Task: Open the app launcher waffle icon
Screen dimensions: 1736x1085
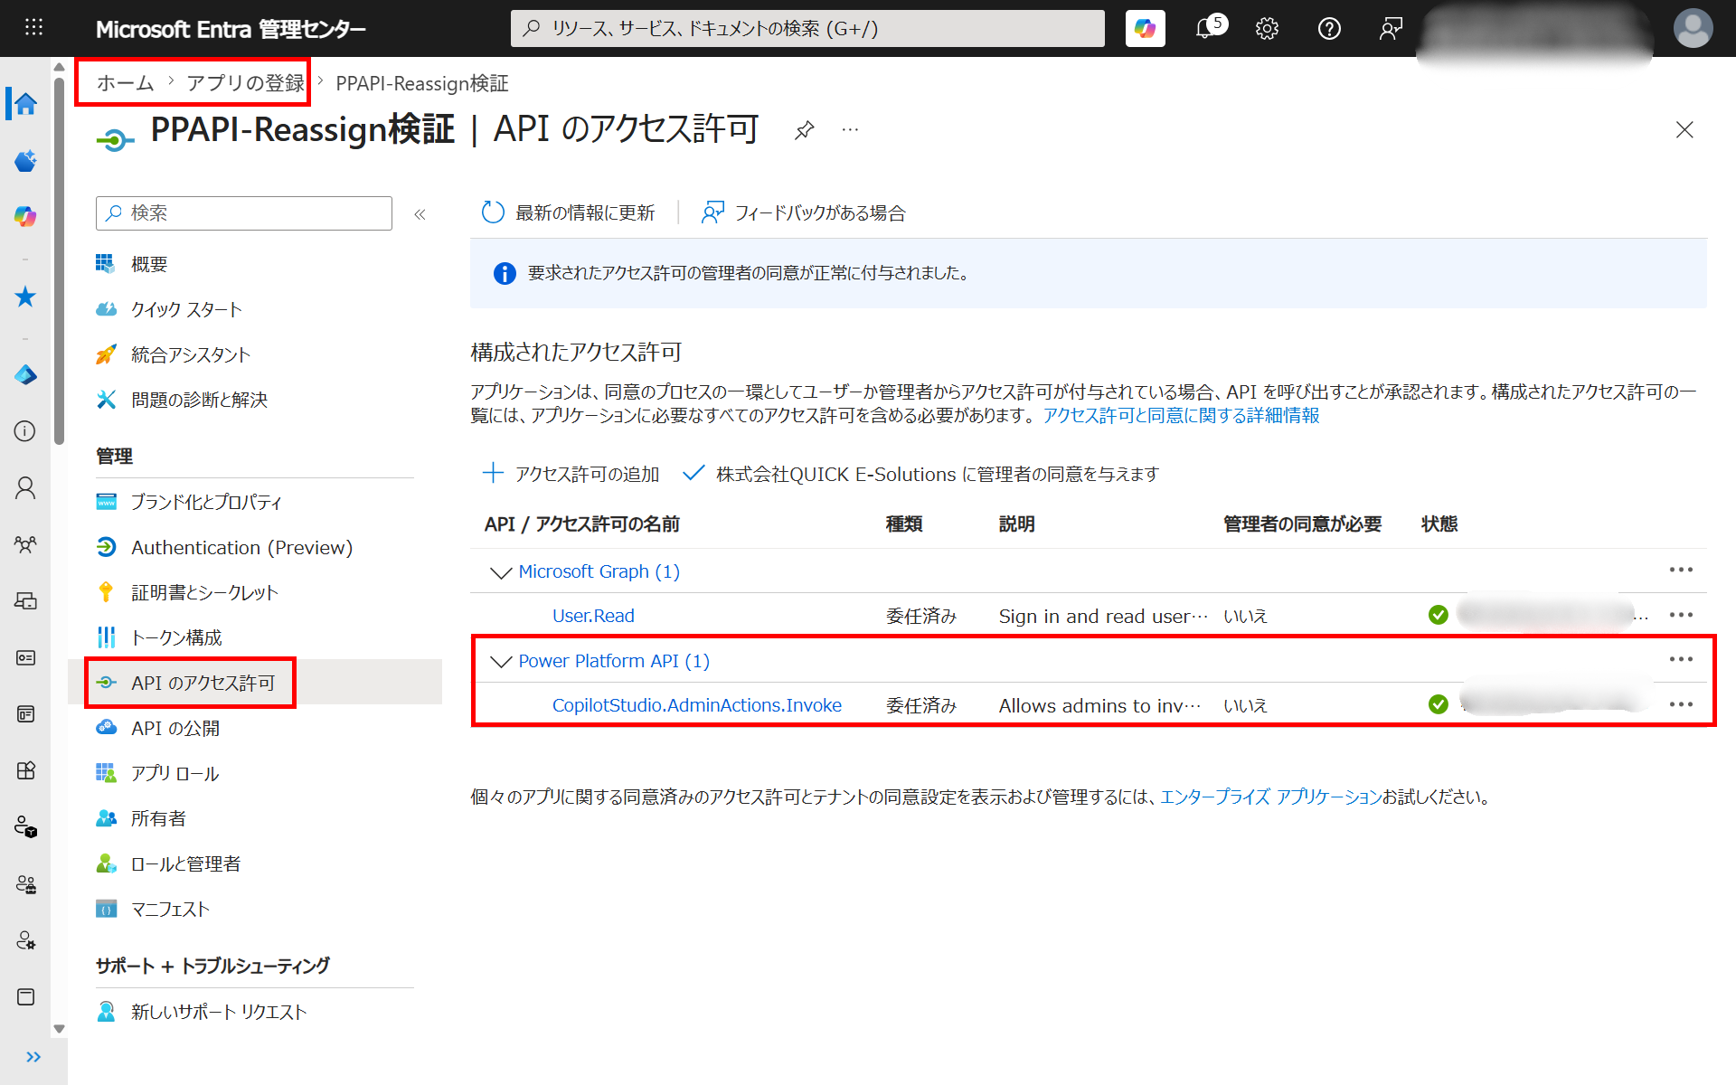Action: pyautogui.click(x=33, y=28)
